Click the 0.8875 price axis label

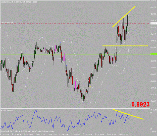(x=153, y=88)
